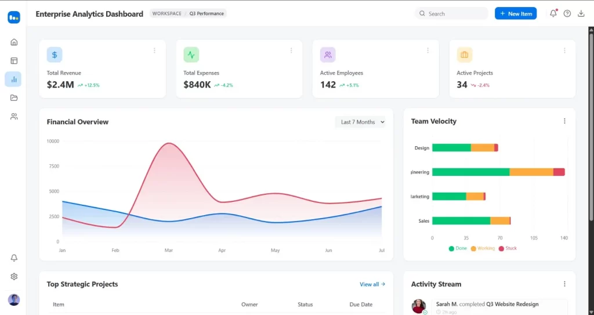
Task: Toggle the Working legend series
Action: 482,248
